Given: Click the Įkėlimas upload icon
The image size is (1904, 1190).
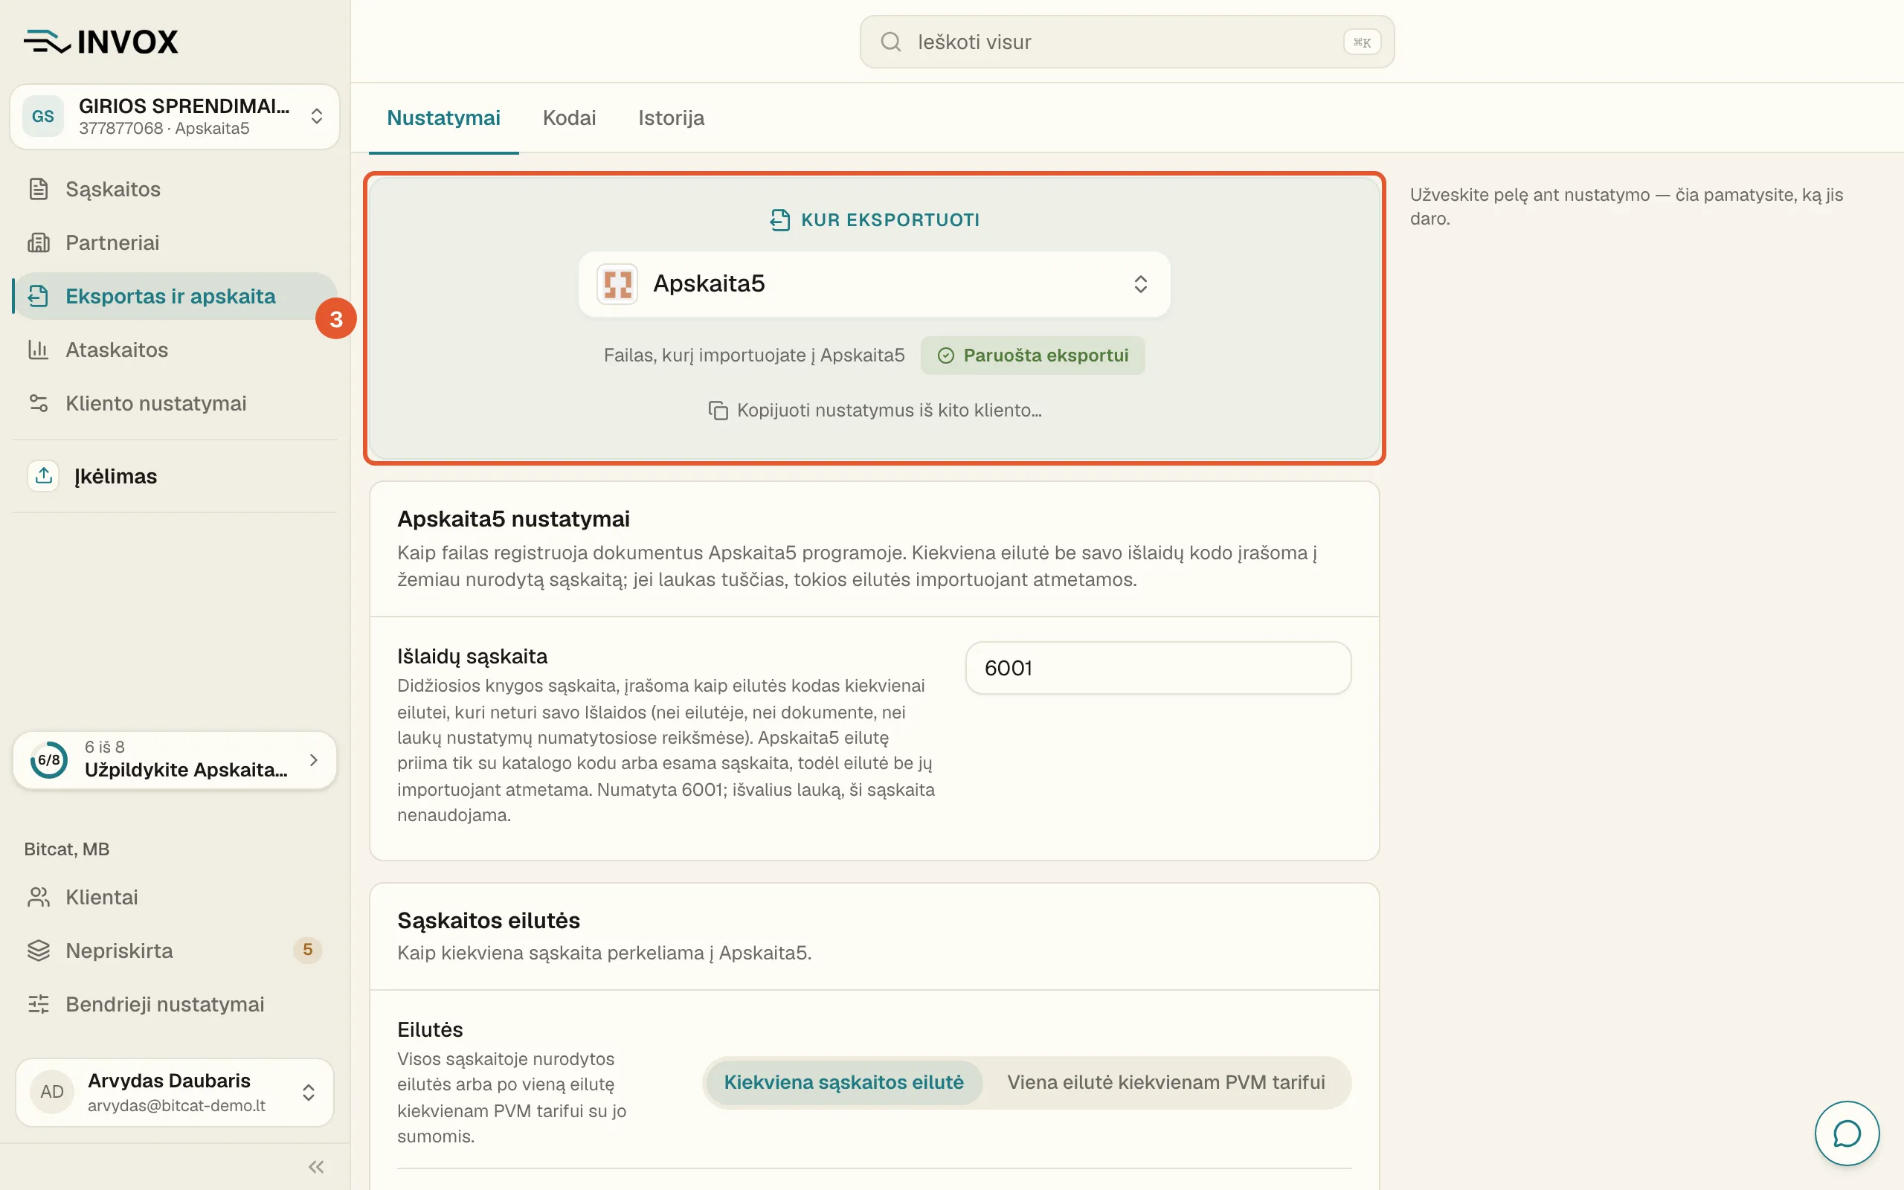Looking at the screenshot, I should tap(43, 476).
